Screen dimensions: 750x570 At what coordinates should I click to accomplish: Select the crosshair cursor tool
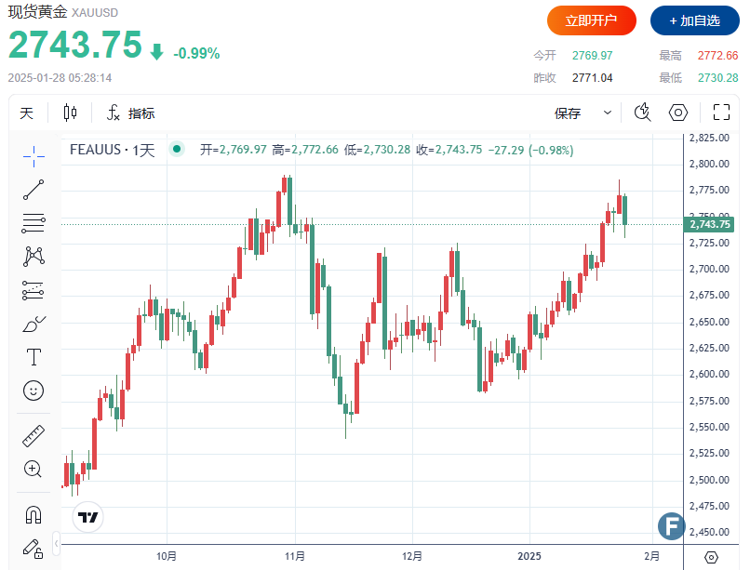pyautogui.click(x=33, y=155)
